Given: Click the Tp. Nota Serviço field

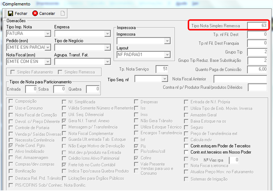Looking at the screenshot, I should (x=162, y=69).
